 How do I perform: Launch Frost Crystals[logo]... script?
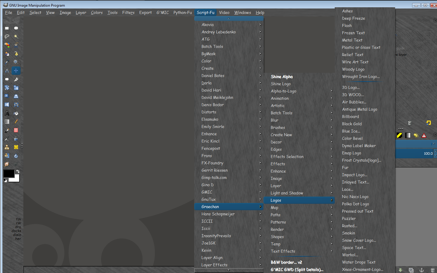pos(361,160)
